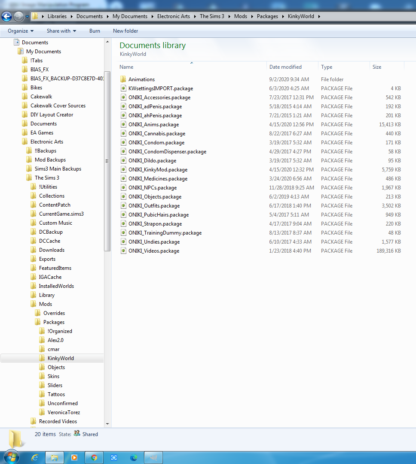Click the New folder button
Viewport: 416px width, 464px height.
pyautogui.click(x=125, y=31)
